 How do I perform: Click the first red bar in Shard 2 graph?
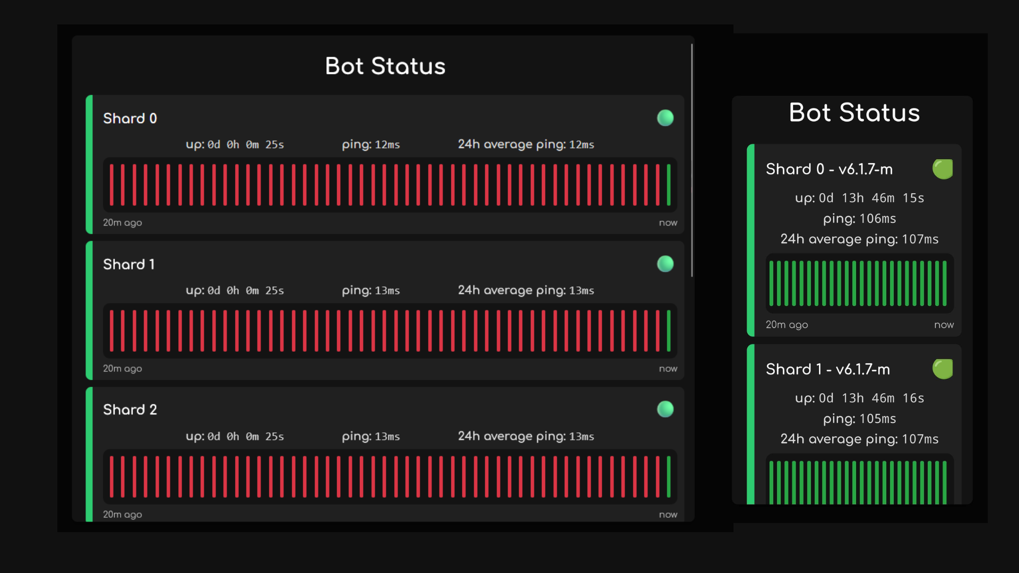pyautogui.click(x=111, y=476)
